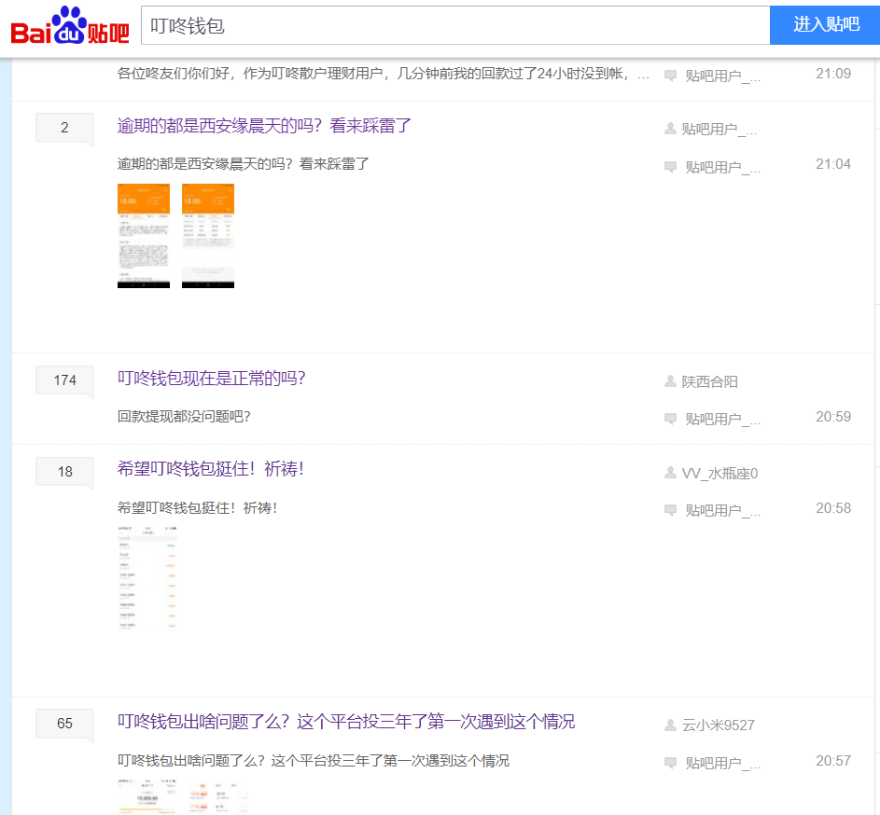
Task: Click last replier 贴吧用户_ at 21:04
Action: (x=723, y=167)
